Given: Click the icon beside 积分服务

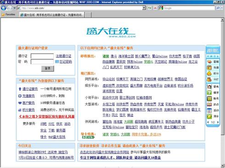Looking at the screenshot, I should tap(20, 110).
